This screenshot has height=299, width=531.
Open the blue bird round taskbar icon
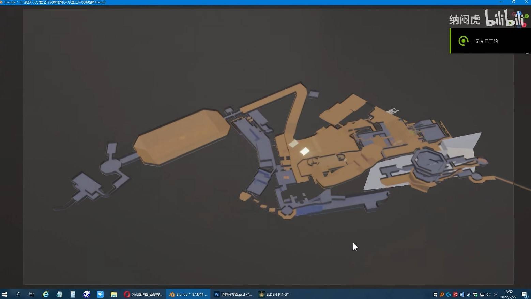[x=87, y=294]
